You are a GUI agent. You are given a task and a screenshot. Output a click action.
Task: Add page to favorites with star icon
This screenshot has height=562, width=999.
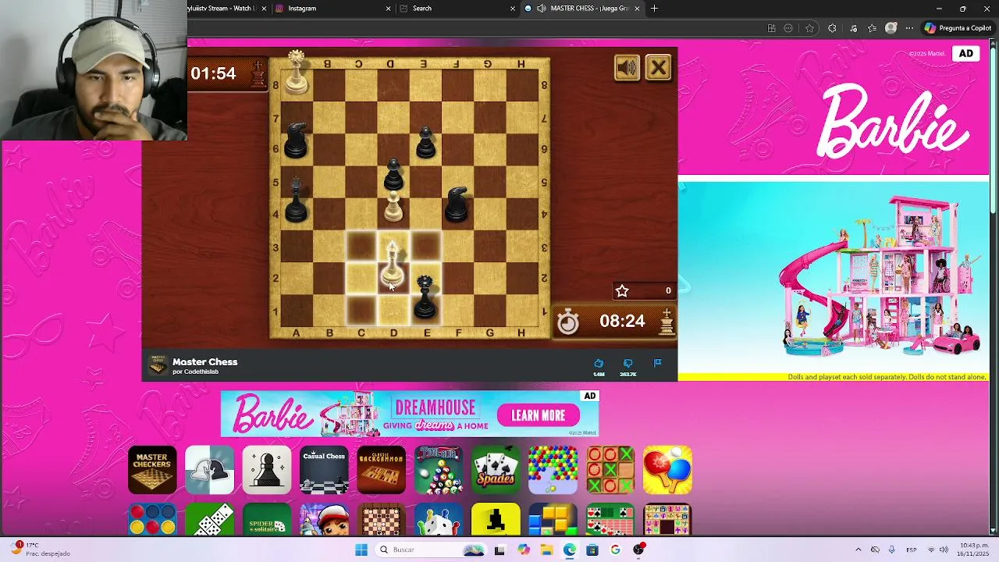tap(809, 28)
